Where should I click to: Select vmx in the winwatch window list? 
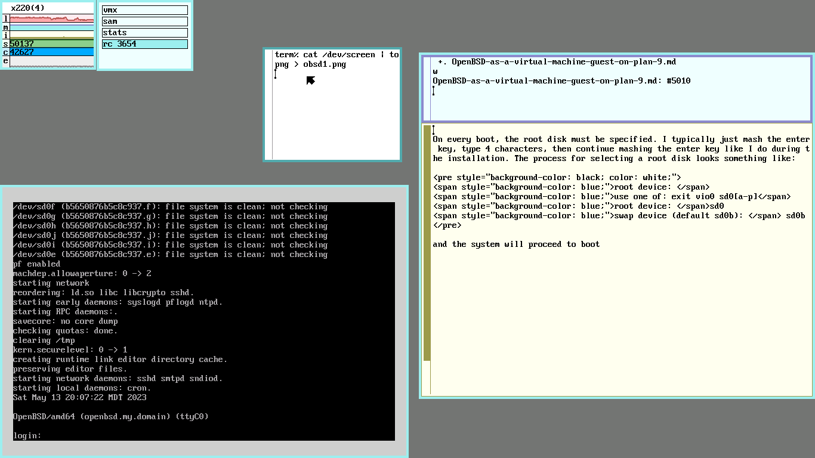144,10
